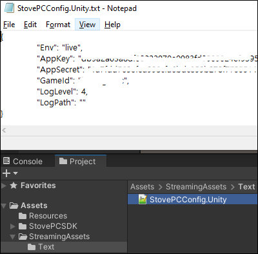Viewport: 258px width, 254px height.
Task: Click the Console tab icon
Action: tap(6, 161)
